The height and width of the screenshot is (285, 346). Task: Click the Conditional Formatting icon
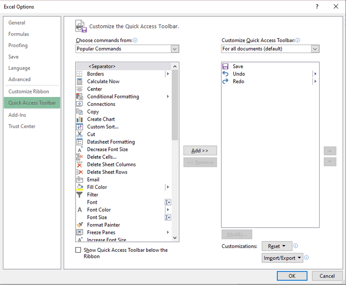coord(79,97)
